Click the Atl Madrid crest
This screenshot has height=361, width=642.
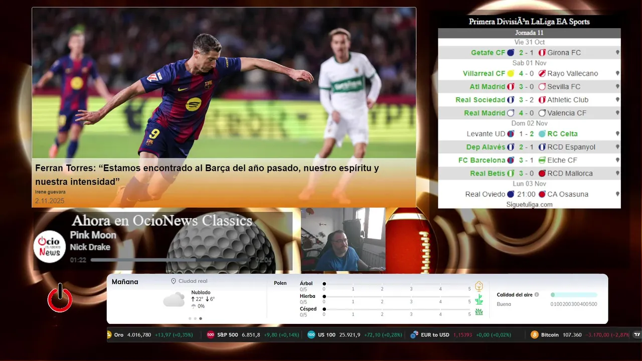[511, 87]
